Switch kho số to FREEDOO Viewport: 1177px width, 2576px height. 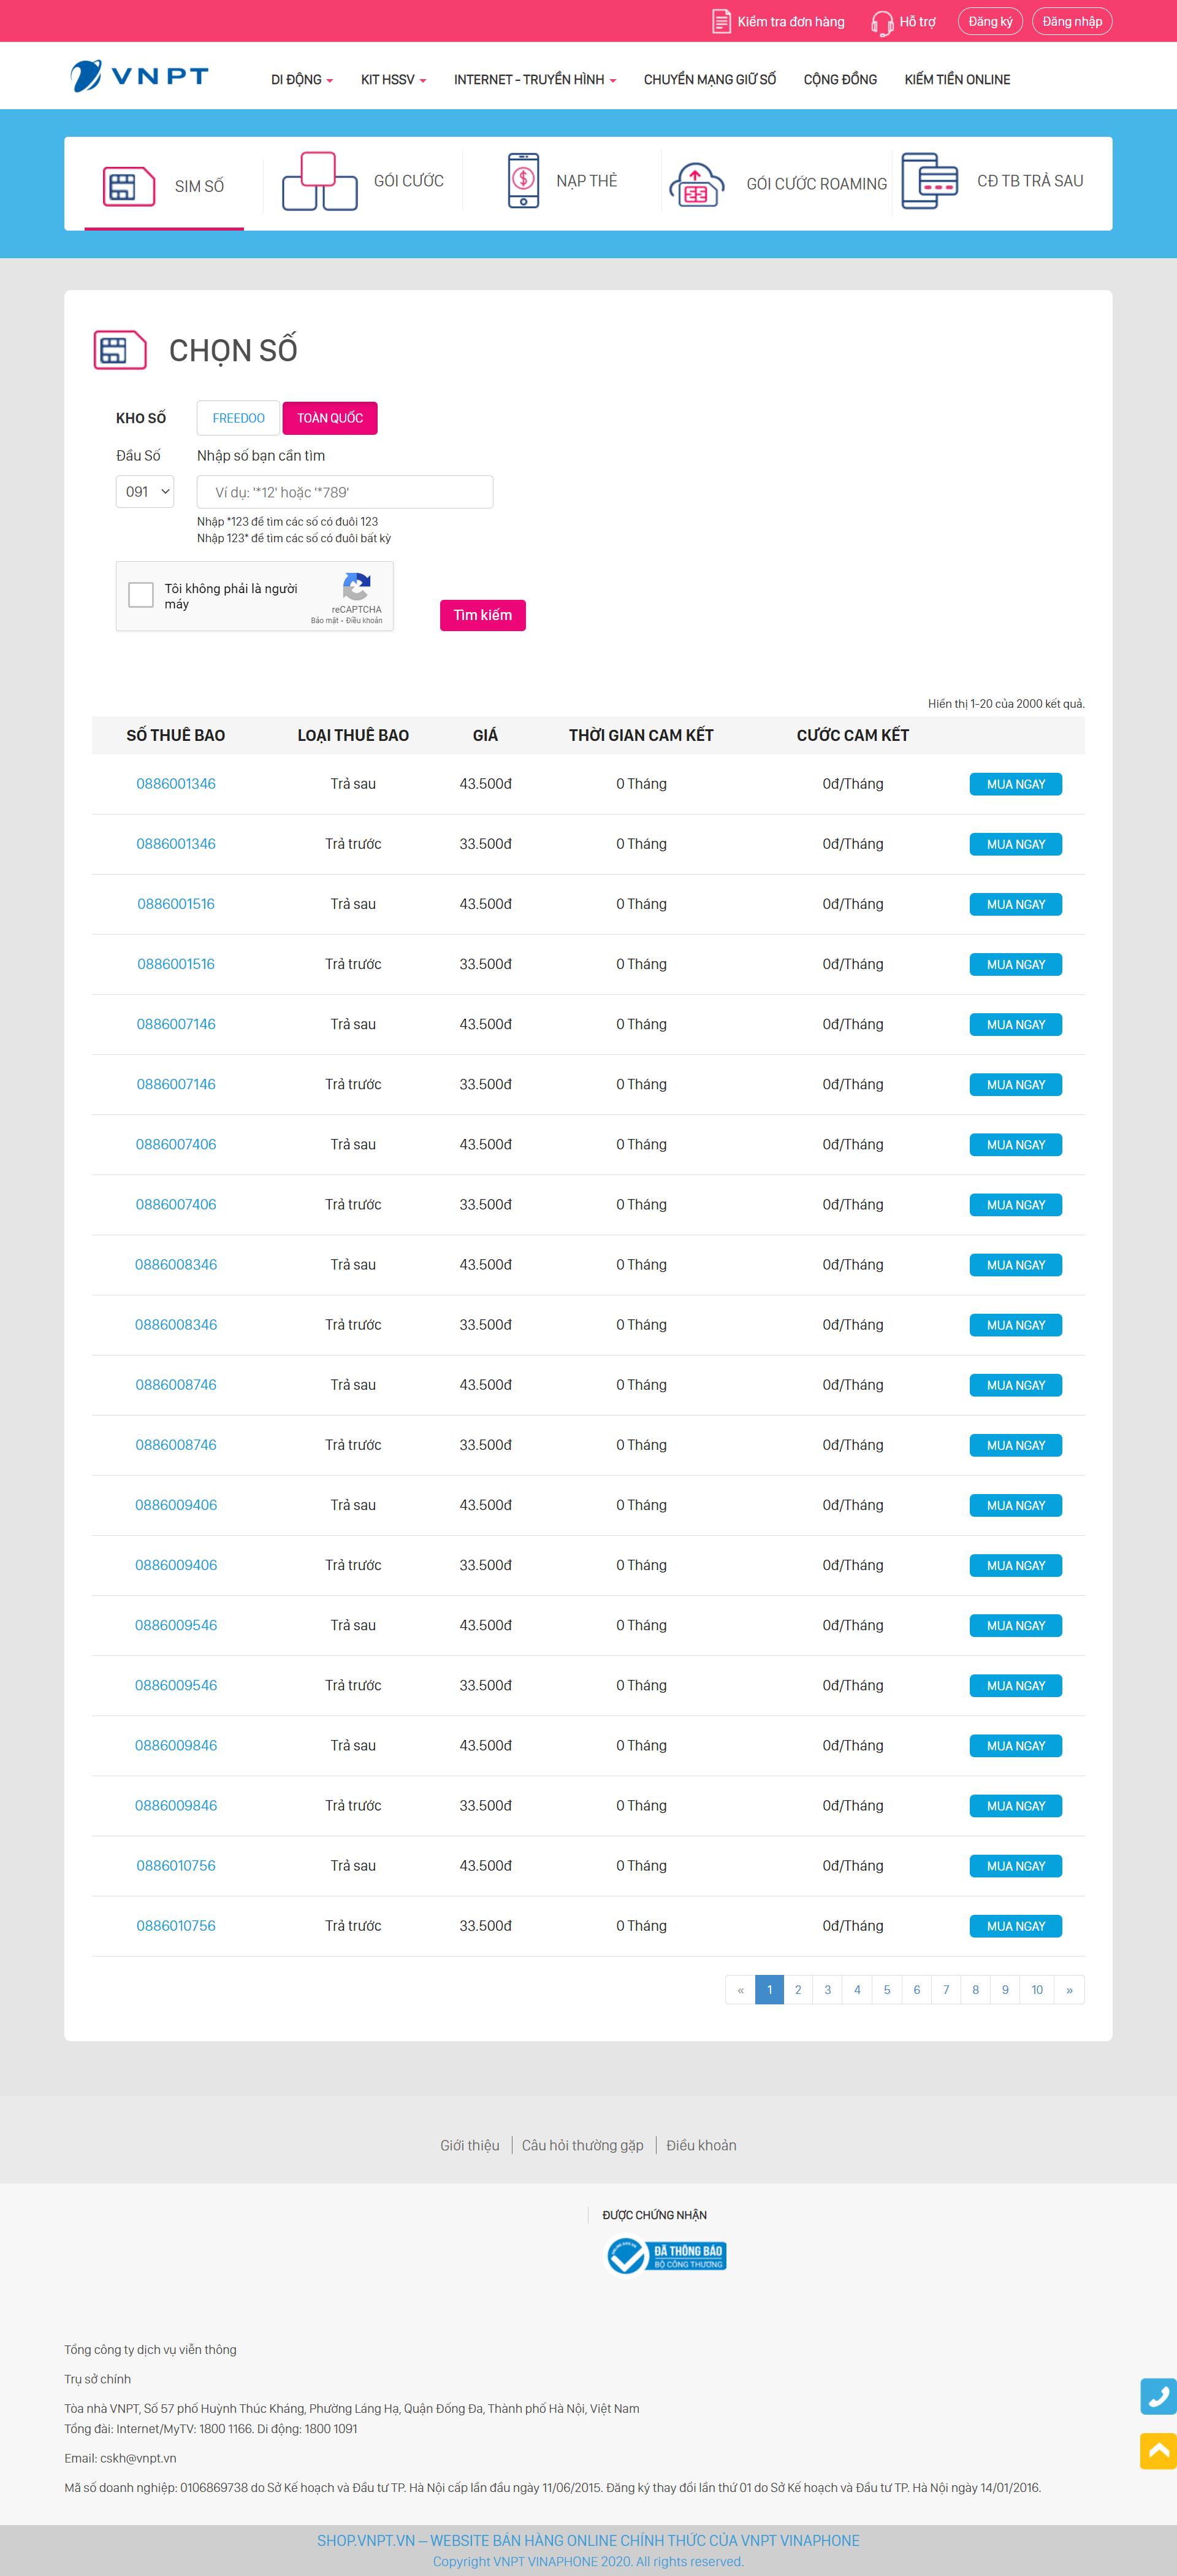click(x=238, y=418)
